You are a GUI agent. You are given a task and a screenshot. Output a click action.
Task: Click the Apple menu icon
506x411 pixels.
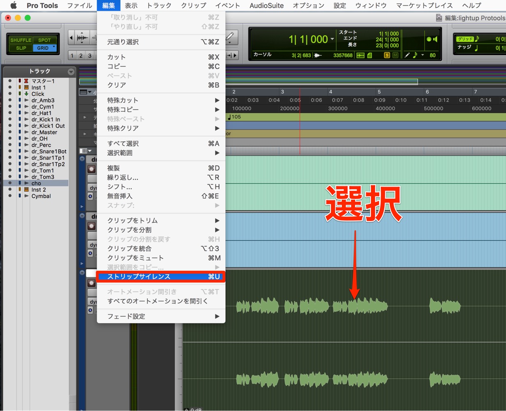click(13, 5)
